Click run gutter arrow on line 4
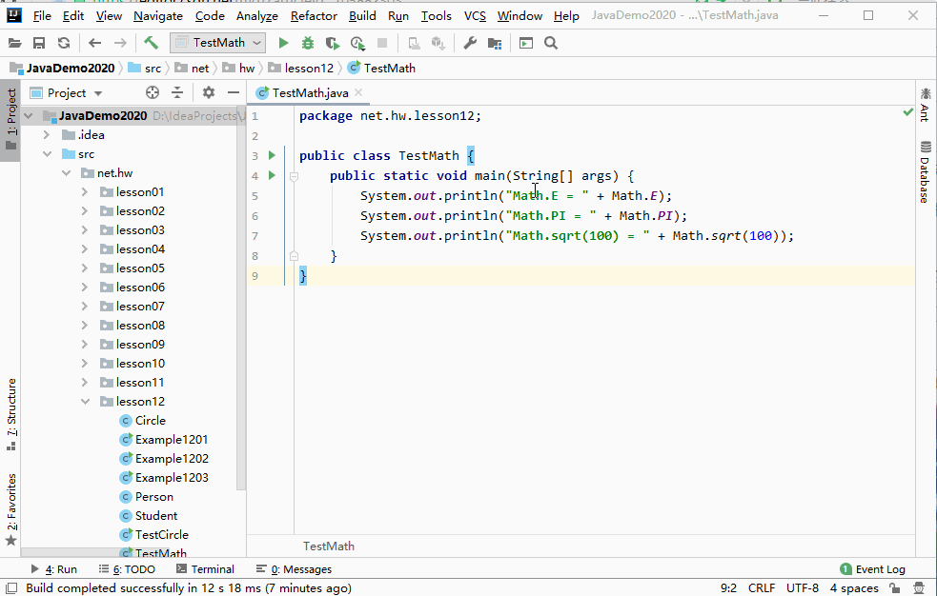The image size is (937, 596). 272,175
